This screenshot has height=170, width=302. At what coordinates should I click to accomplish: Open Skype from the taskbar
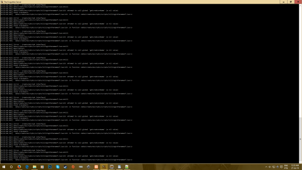click(x=58, y=167)
